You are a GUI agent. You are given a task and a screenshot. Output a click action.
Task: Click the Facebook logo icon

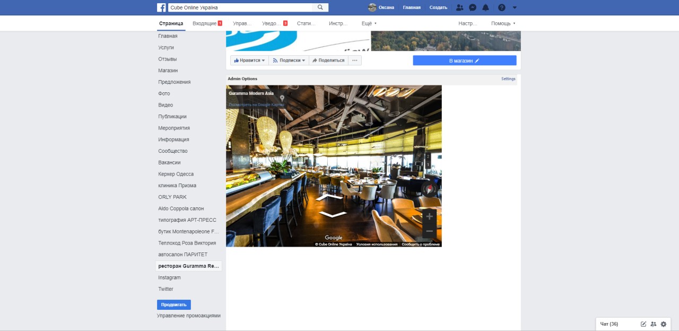click(161, 7)
